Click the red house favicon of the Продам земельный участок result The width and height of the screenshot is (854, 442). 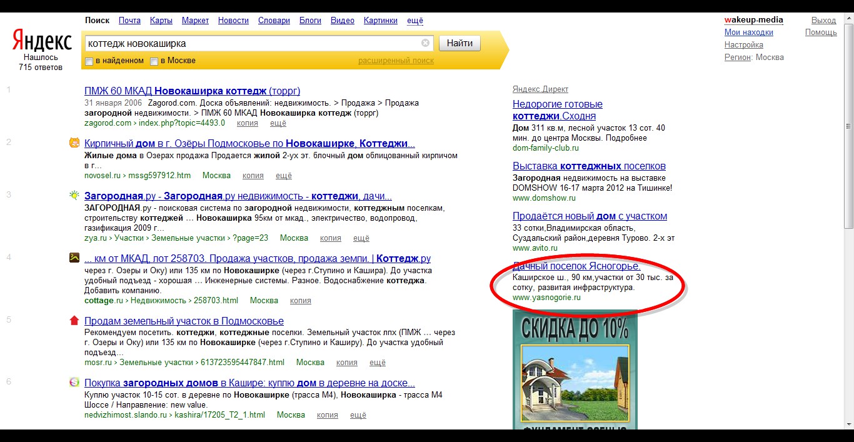pyautogui.click(x=74, y=320)
